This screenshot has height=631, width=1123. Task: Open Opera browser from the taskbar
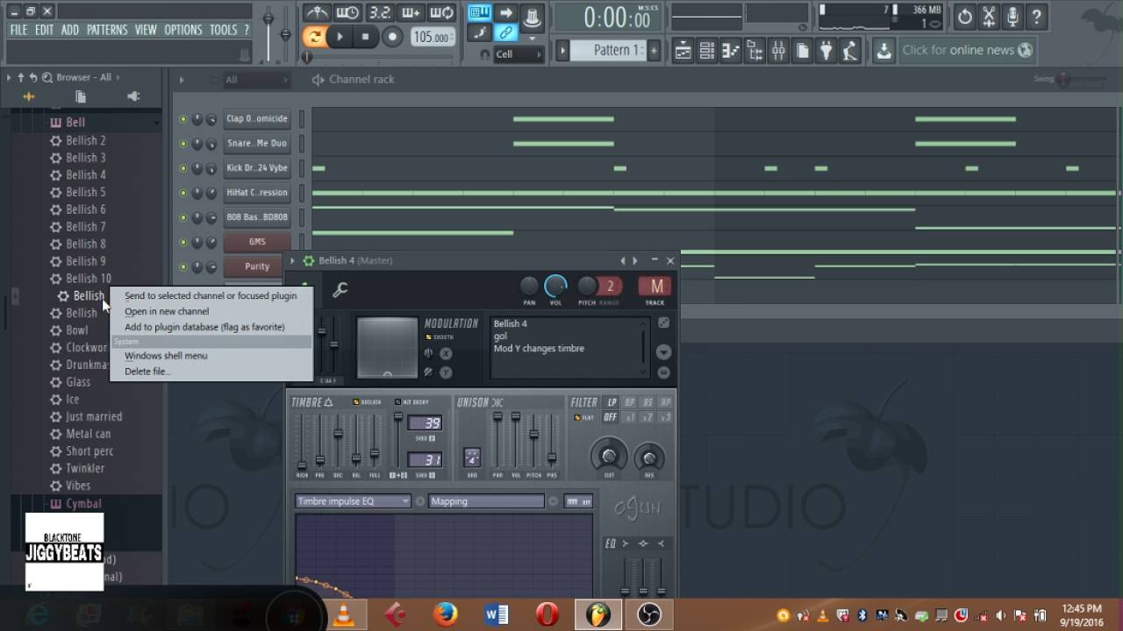click(x=547, y=614)
